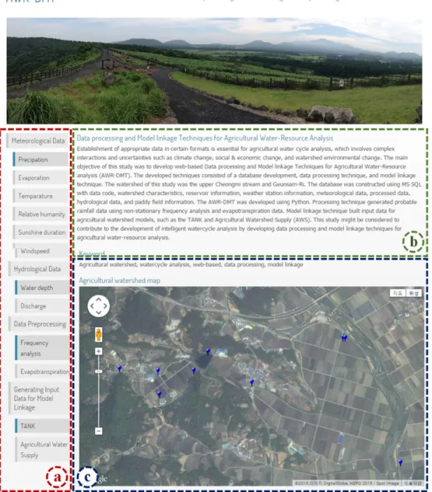The image size is (432, 492).
Task: Open Generating Input Data for Model Linkage
Action: click(39, 398)
